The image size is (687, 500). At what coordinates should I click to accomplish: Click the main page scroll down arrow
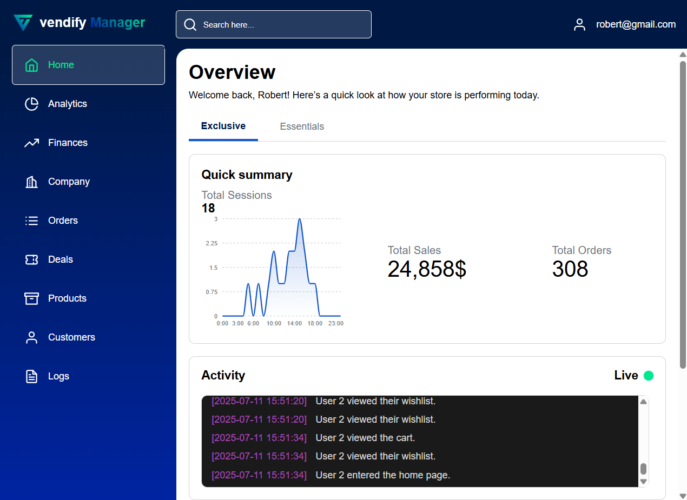[683, 496]
